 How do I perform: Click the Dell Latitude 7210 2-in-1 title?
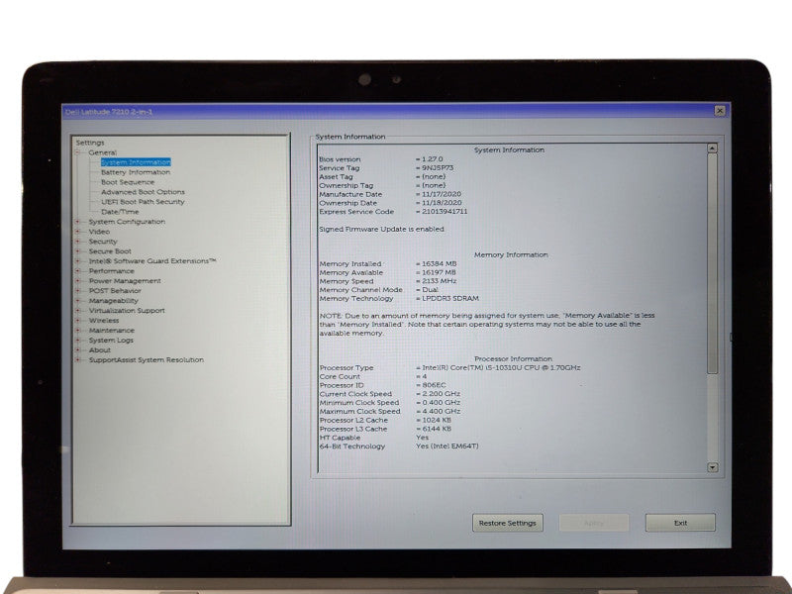(x=109, y=112)
